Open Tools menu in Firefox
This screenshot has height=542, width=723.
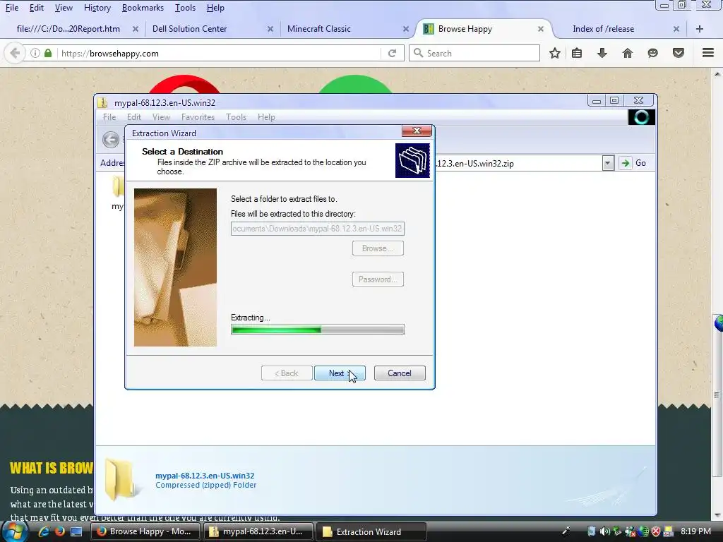tap(186, 8)
